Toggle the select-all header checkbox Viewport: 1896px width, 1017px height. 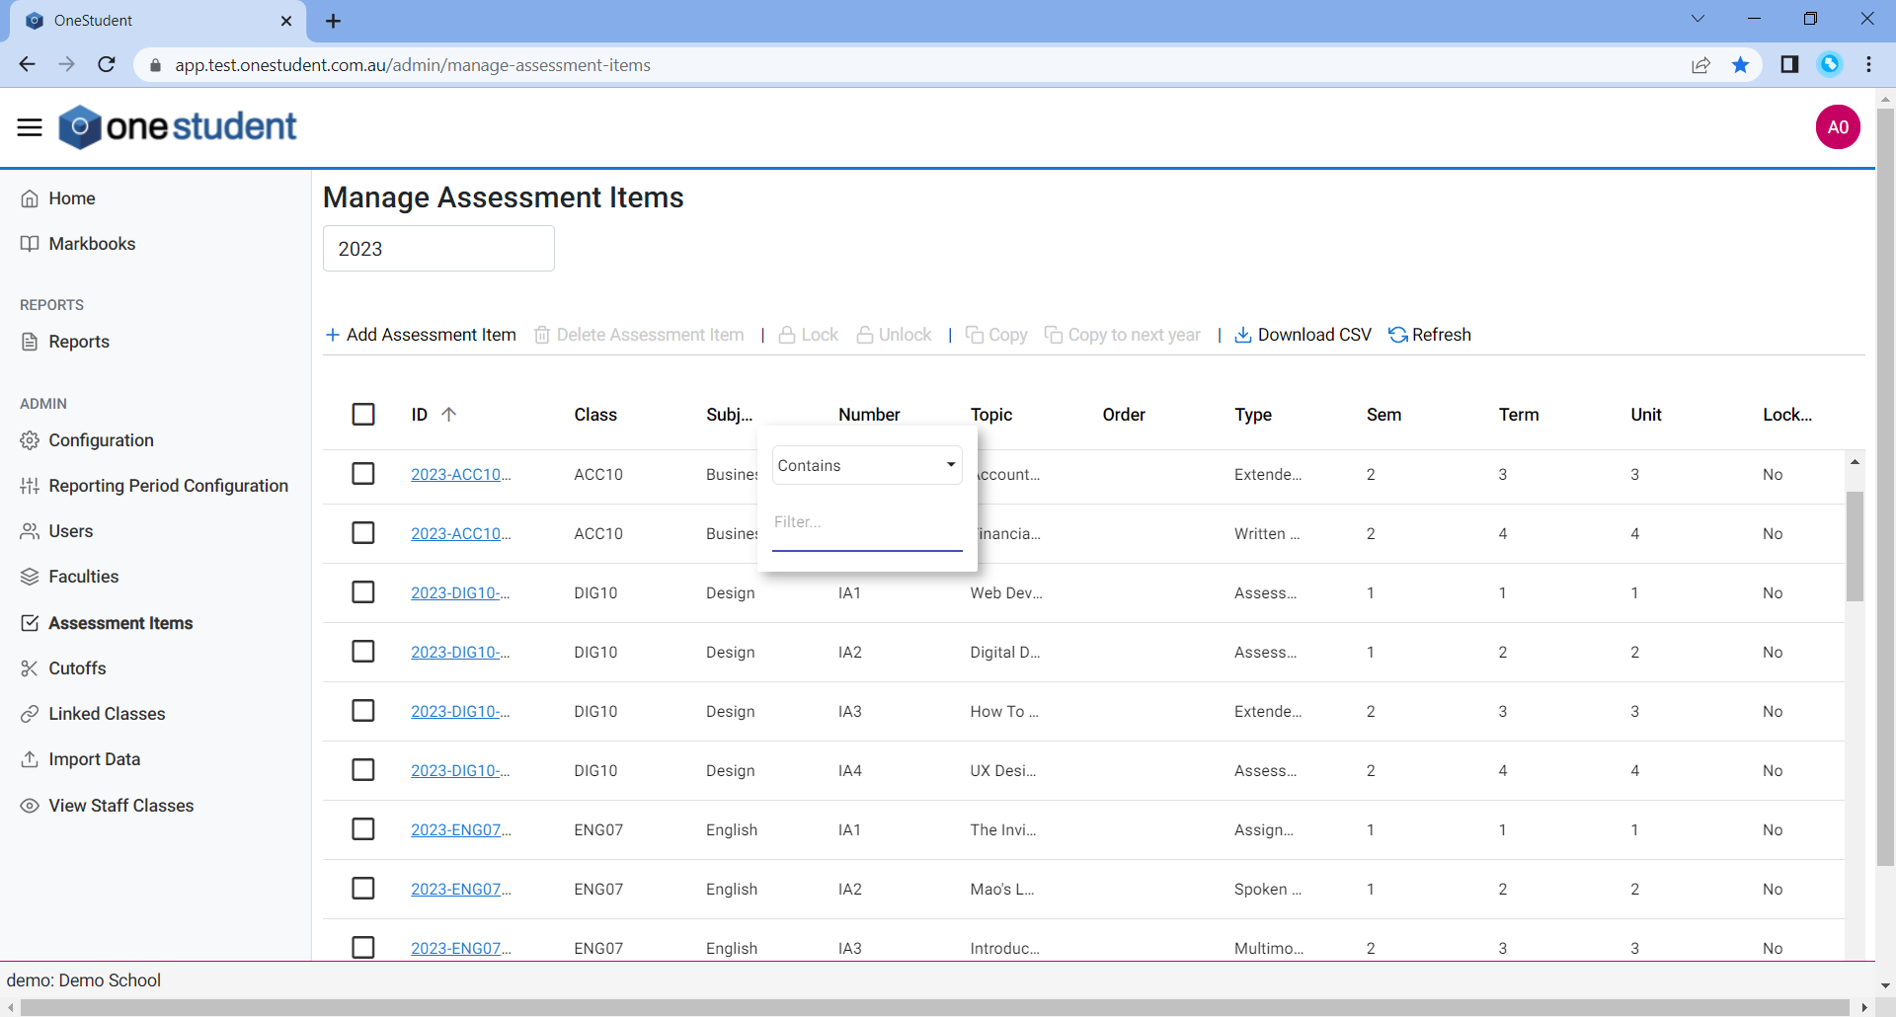pyautogui.click(x=362, y=414)
